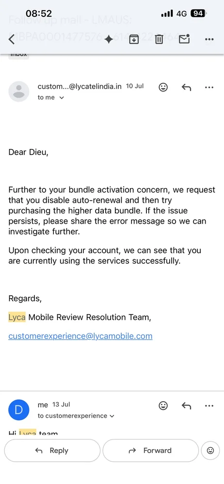Viewport: 224px width, 484px height.
Task: Add emoji reaction to 13 Jul message
Action: 163,406
